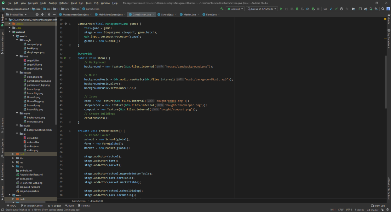Toggle the Terminal tool window

tap(84, 206)
